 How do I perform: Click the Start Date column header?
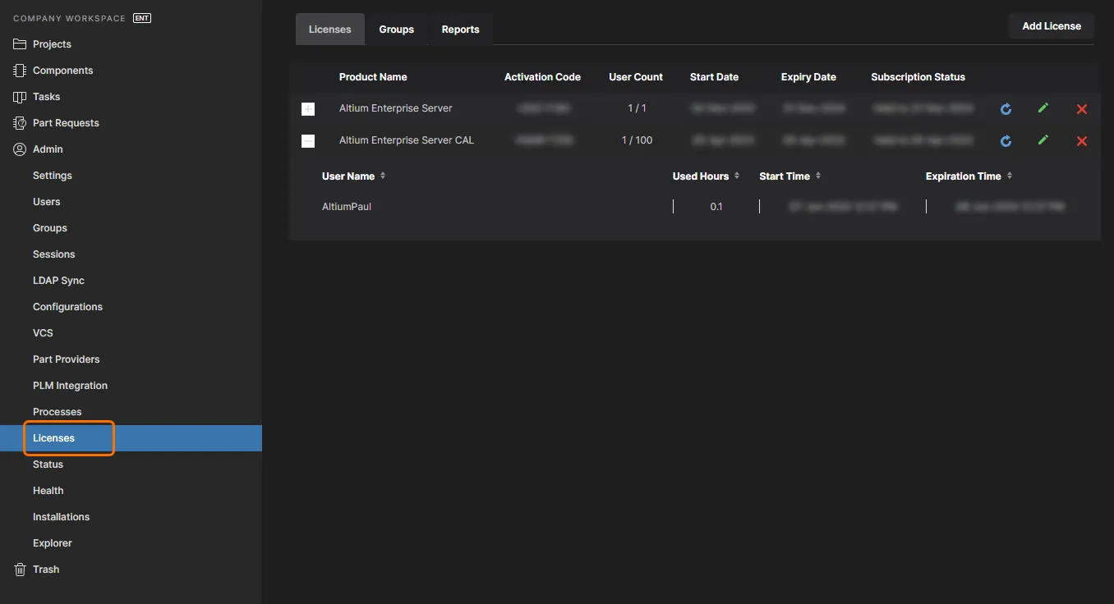714,77
